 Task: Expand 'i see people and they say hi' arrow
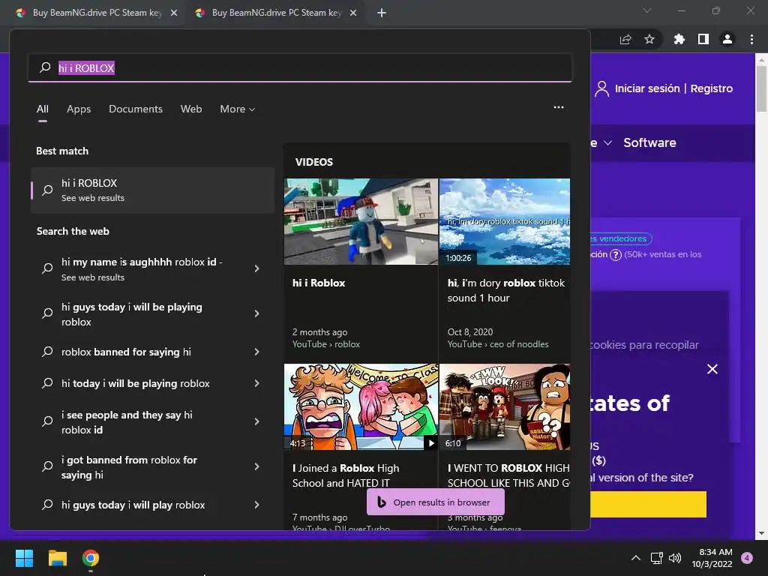tap(256, 421)
